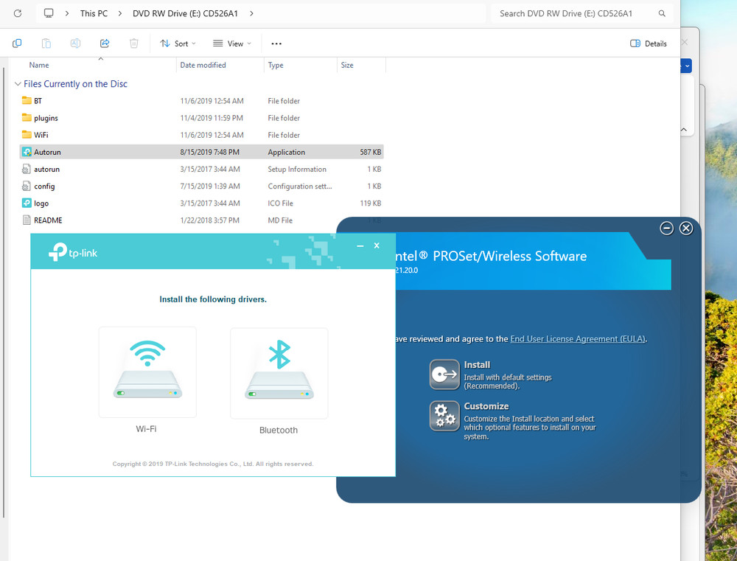Click Intel PROSet/Wireless Software title text
This screenshot has width=737, height=561.
[492, 256]
